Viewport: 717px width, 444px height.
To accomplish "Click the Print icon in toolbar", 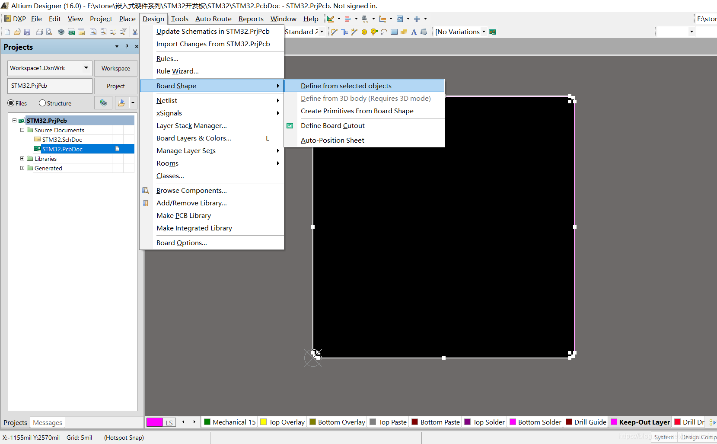I will (x=39, y=32).
